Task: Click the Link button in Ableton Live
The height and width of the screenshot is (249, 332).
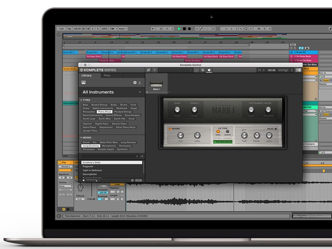Action: point(61,29)
